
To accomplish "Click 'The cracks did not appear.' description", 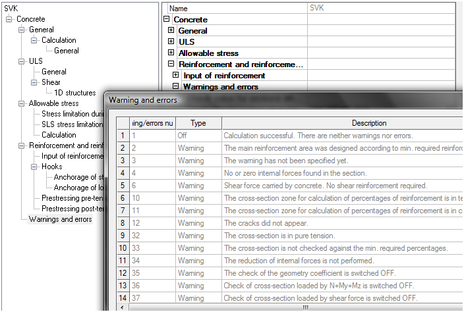I will click(342, 223).
